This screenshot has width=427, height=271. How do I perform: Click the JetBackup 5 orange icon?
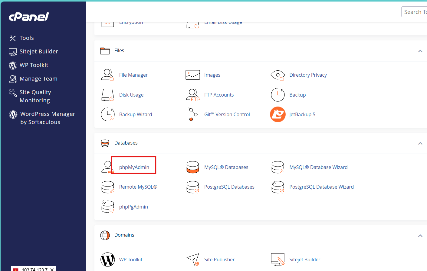pyautogui.click(x=278, y=114)
